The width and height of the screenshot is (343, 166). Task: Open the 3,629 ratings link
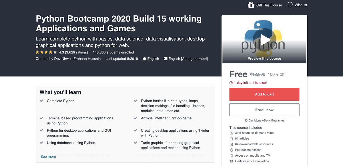tap(76, 52)
